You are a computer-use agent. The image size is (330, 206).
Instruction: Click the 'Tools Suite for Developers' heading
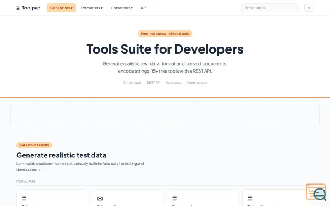165,49
